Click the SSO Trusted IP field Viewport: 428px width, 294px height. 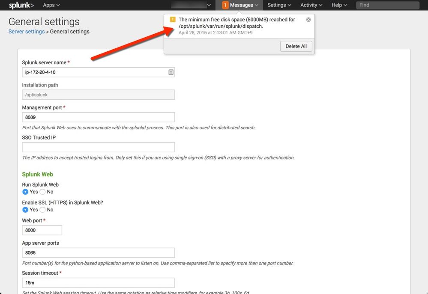click(x=98, y=147)
